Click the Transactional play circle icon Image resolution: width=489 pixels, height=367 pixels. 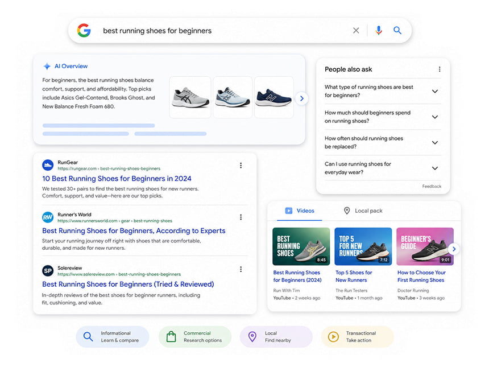(x=333, y=337)
